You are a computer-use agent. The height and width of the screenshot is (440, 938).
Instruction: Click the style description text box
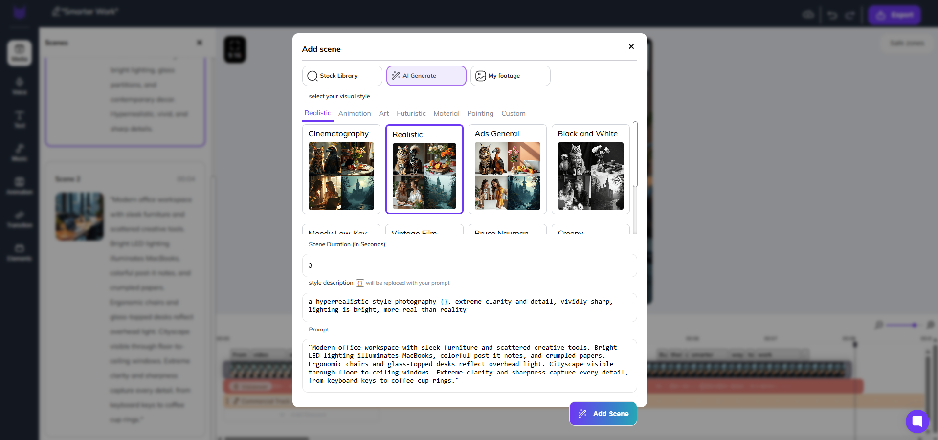click(469, 308)
